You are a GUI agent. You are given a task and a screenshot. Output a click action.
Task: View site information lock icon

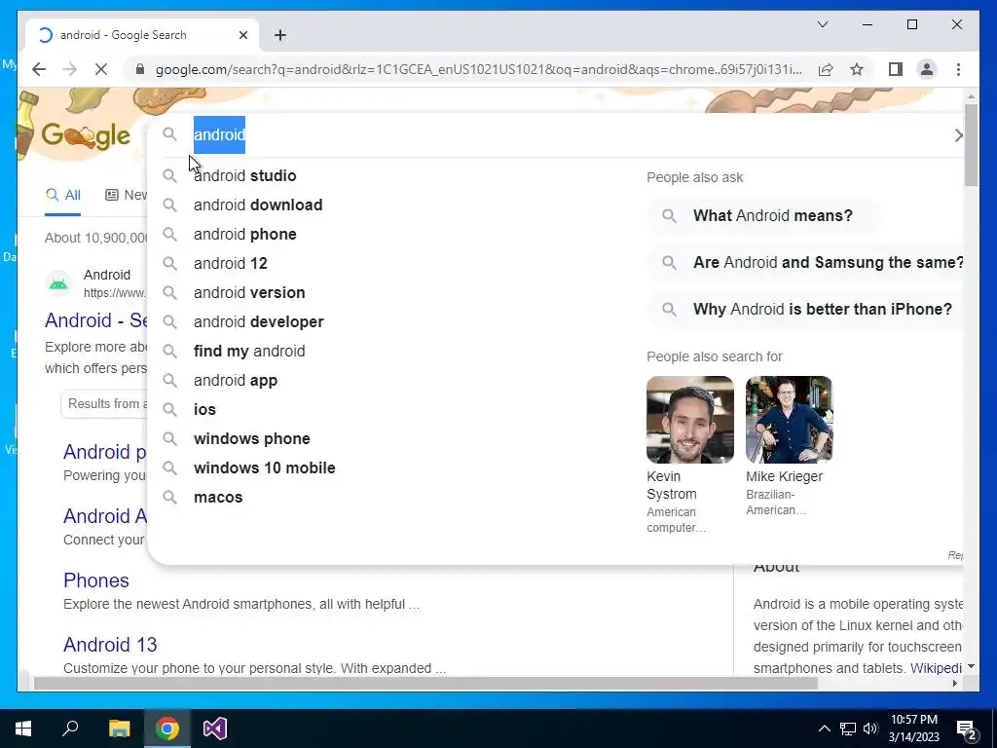[140, 69]
